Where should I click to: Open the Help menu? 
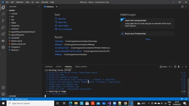click(52, 2)
